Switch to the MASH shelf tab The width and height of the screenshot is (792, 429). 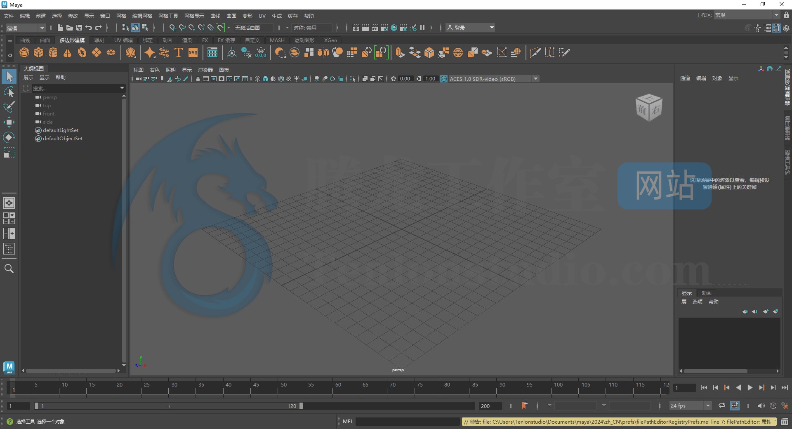pos(277,40)
